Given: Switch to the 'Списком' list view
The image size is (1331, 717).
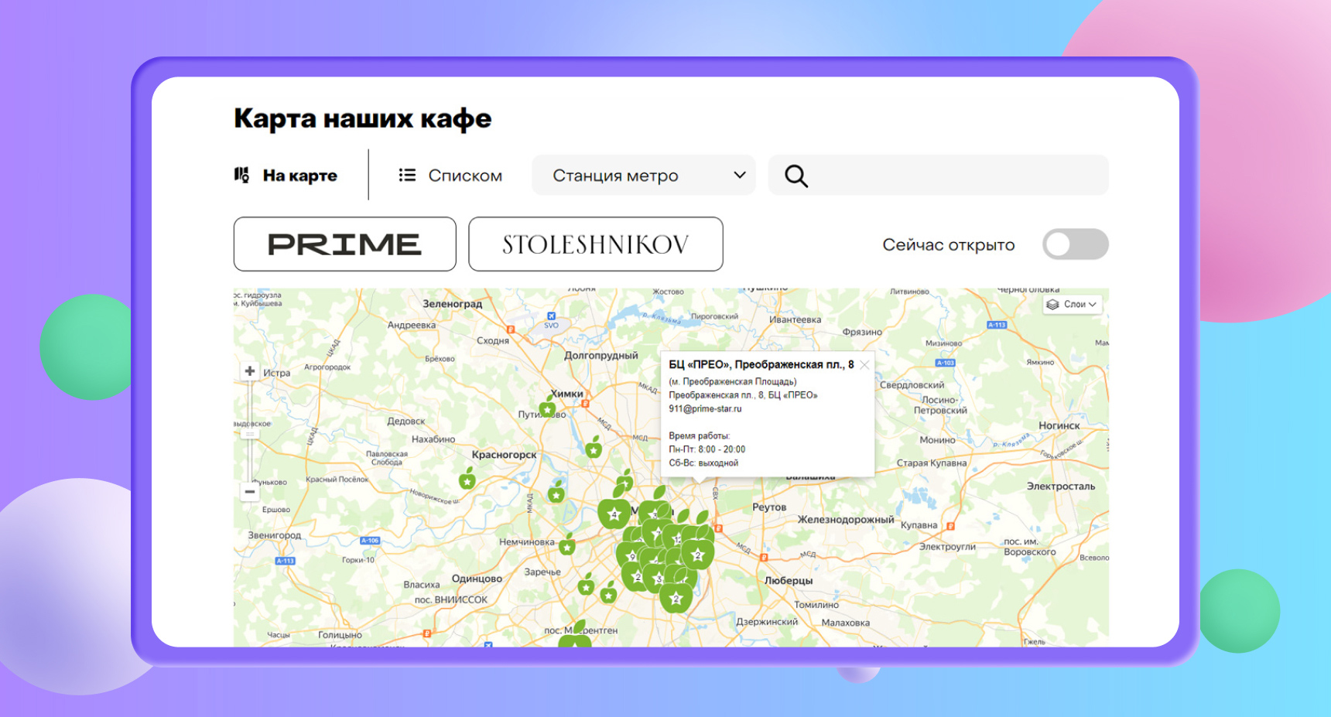Looking at the screenshot, I should [x=450, y=176].
